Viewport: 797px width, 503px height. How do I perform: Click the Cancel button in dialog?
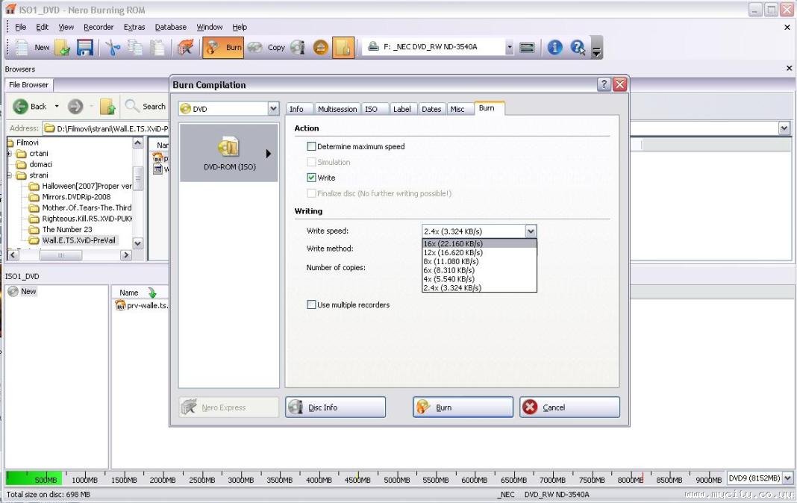pos(570,407)
